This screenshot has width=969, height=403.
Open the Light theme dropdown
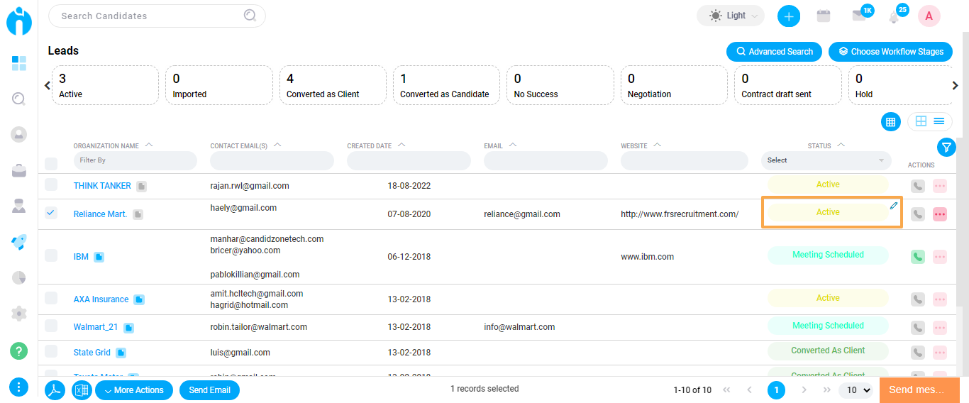731,16
